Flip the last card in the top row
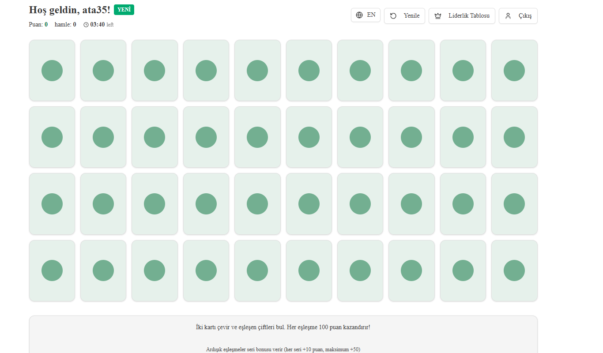The height and width of the screenshot is (353, 603). pos(514,71)
